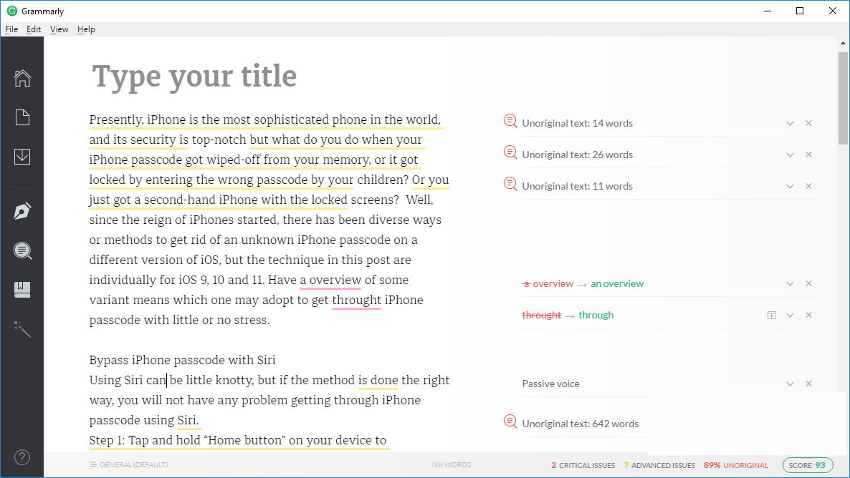850x478 pixels.
Task: Show the 7 advanced issues
Action: tap(659, 465)
